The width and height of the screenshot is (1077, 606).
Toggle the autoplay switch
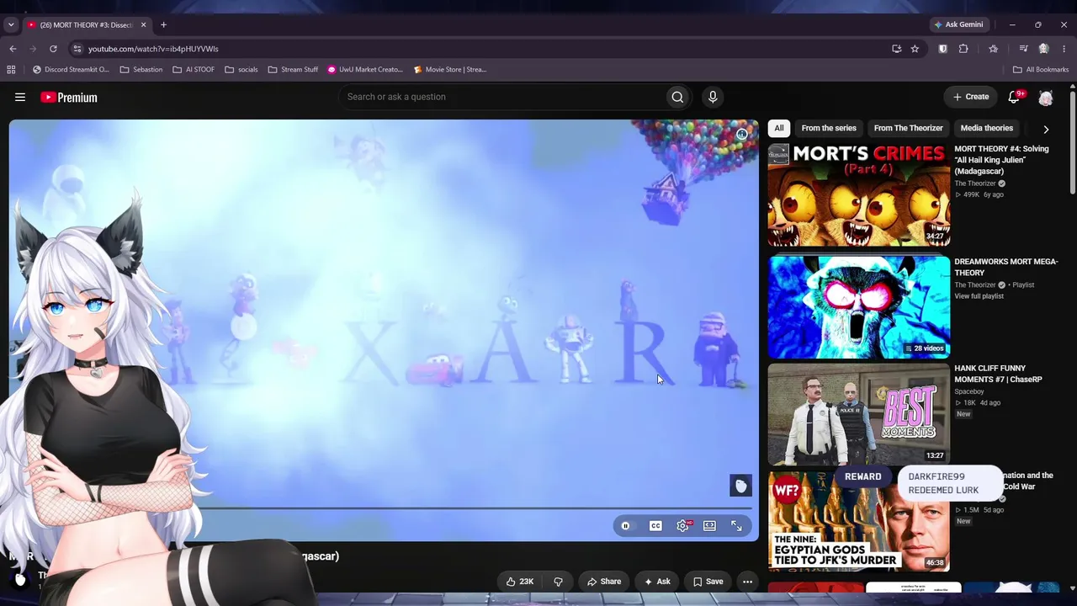pyautogui.click(x=625, y=526)
